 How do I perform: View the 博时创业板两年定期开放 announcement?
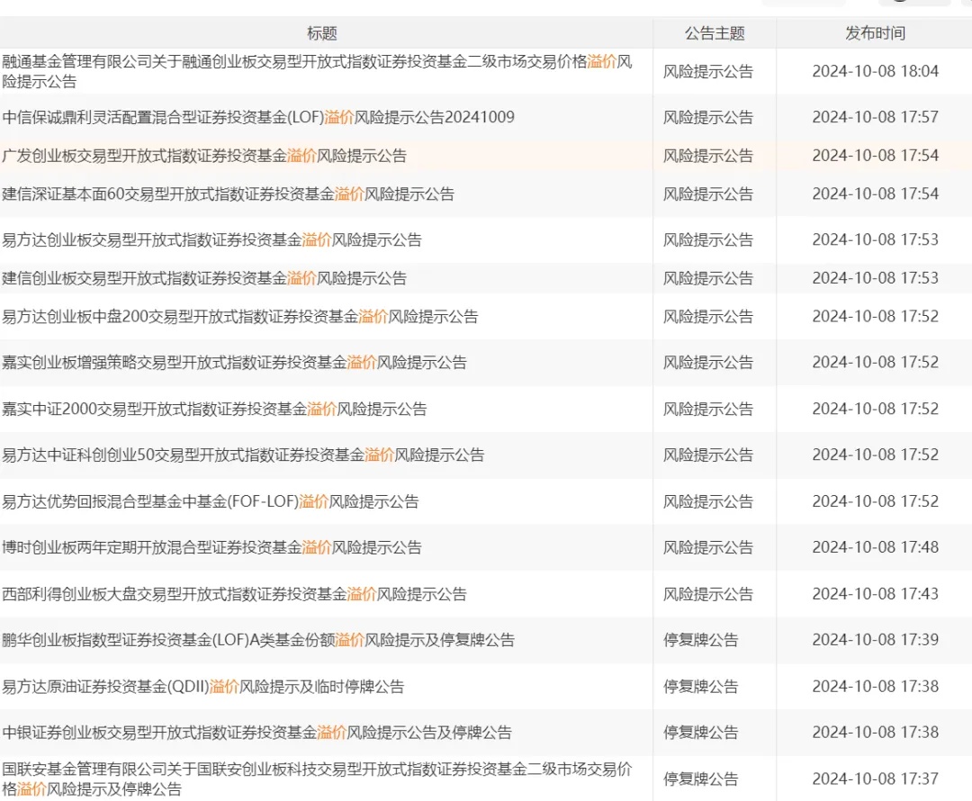211,547
